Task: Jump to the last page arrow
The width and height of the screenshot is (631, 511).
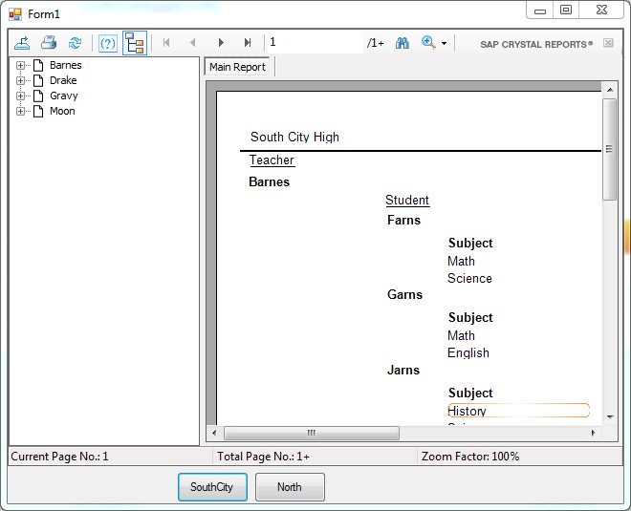Action: coord(248,43)
